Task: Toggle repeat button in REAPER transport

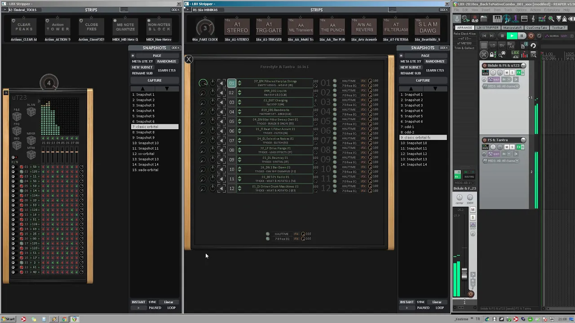Action: tap(539, 36)
